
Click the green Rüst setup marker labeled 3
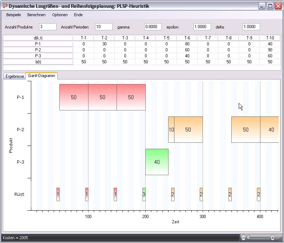[144, 194]
